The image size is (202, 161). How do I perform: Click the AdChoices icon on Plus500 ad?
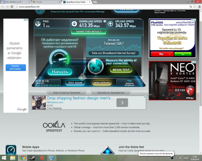192,20
